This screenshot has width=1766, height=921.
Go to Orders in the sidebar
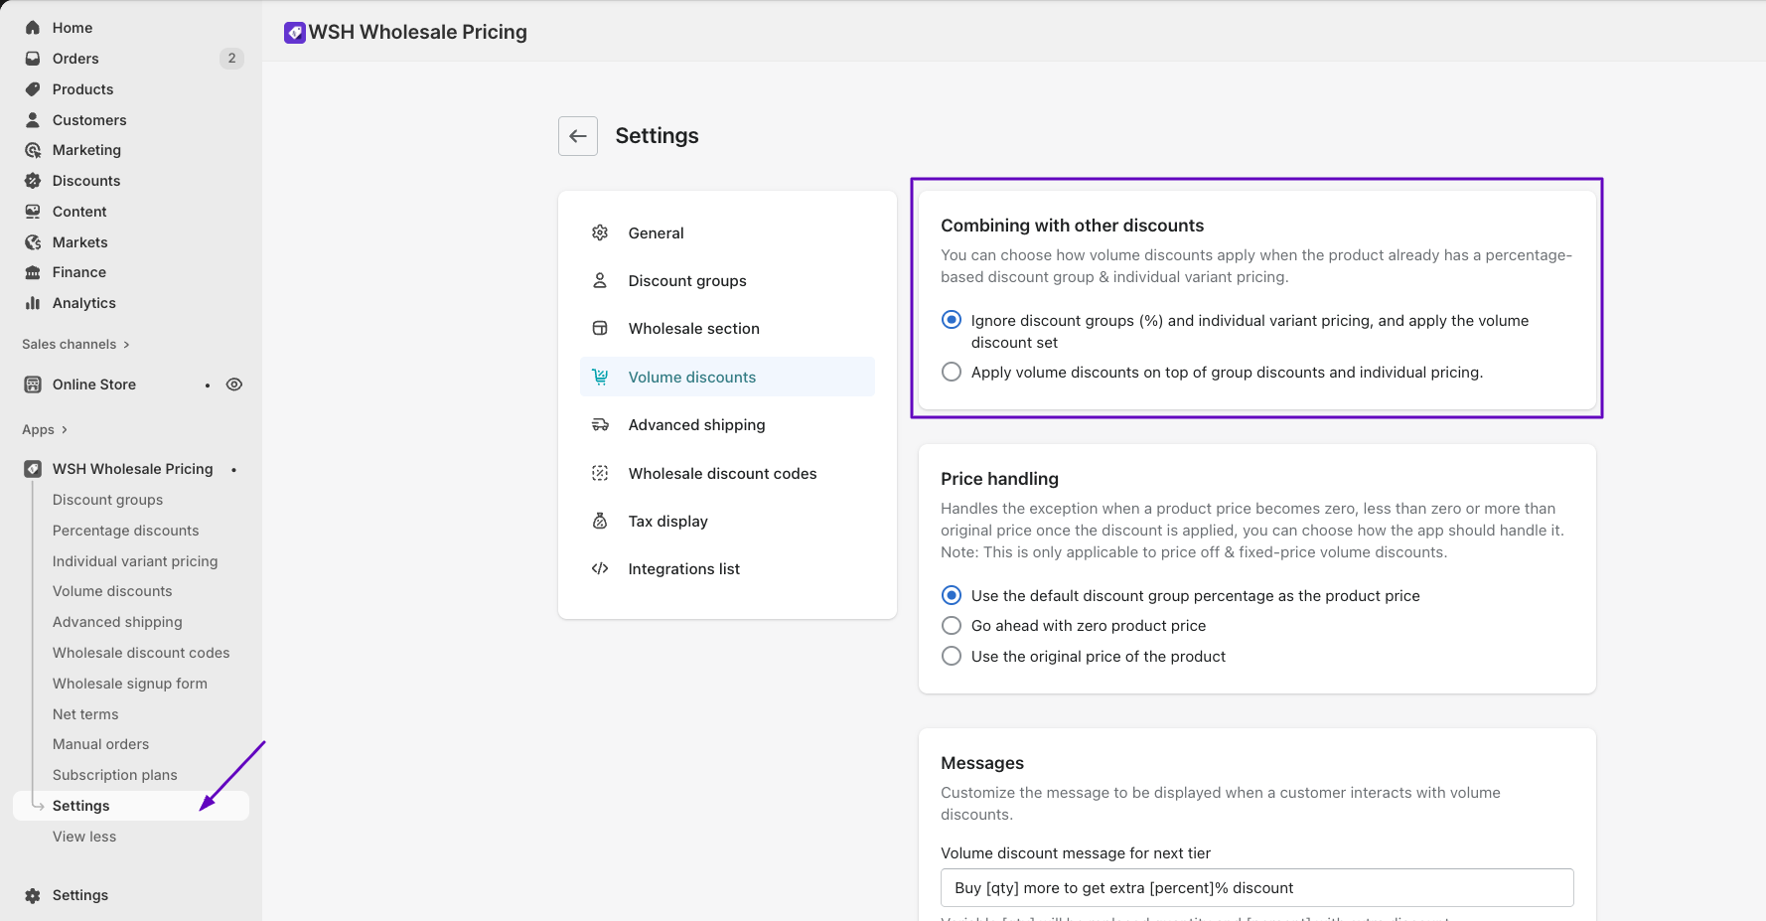pos(75,59)
